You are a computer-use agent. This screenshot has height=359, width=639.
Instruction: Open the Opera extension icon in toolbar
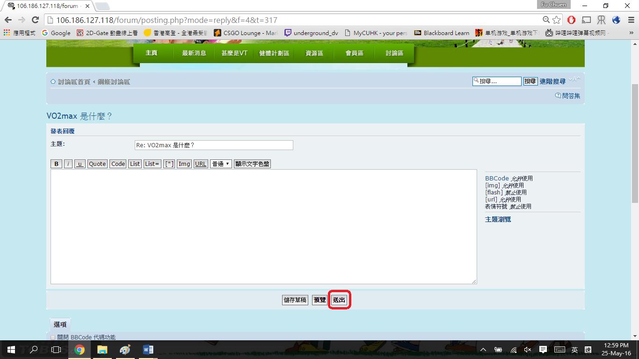(x=571, y=20)
